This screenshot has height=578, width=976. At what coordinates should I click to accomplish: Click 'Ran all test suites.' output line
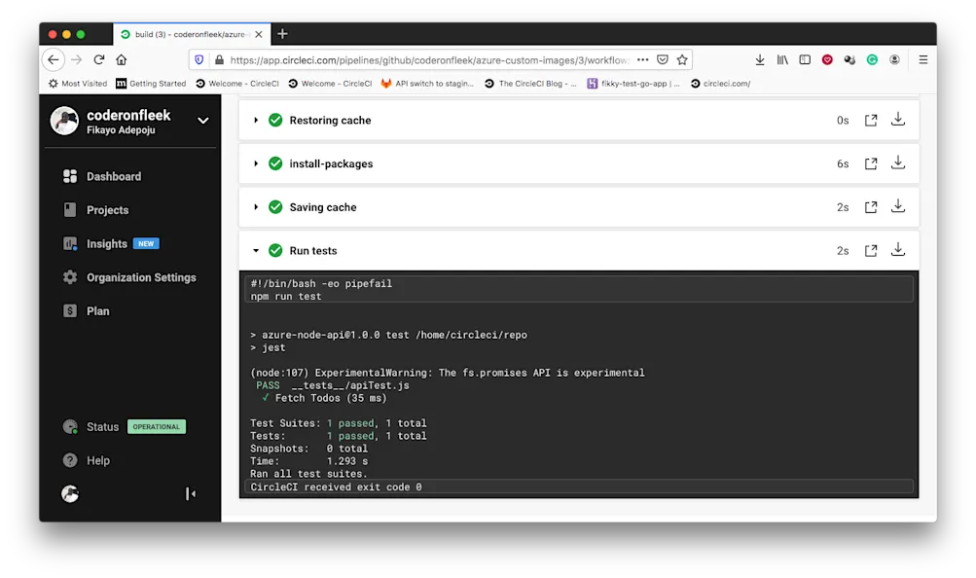tap(308, 474)
